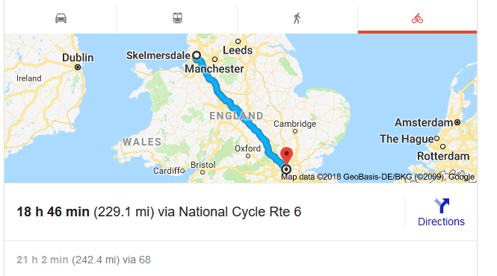Select the car driving mode tab

61,18
